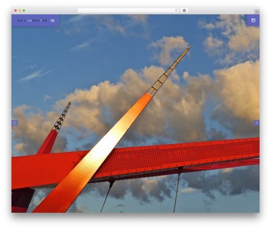Open the hamburger menu beside Ed Carpenter

coord(53,21)
